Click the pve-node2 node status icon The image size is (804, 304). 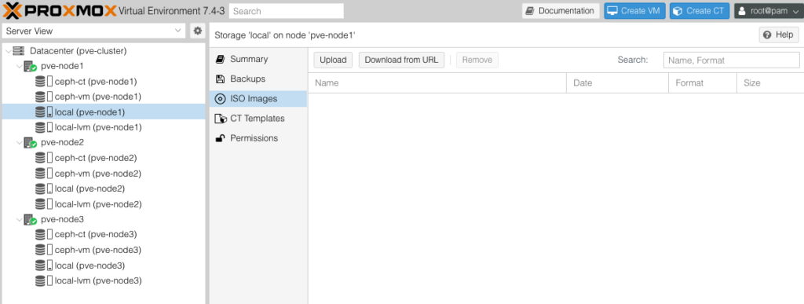[31, 142]
